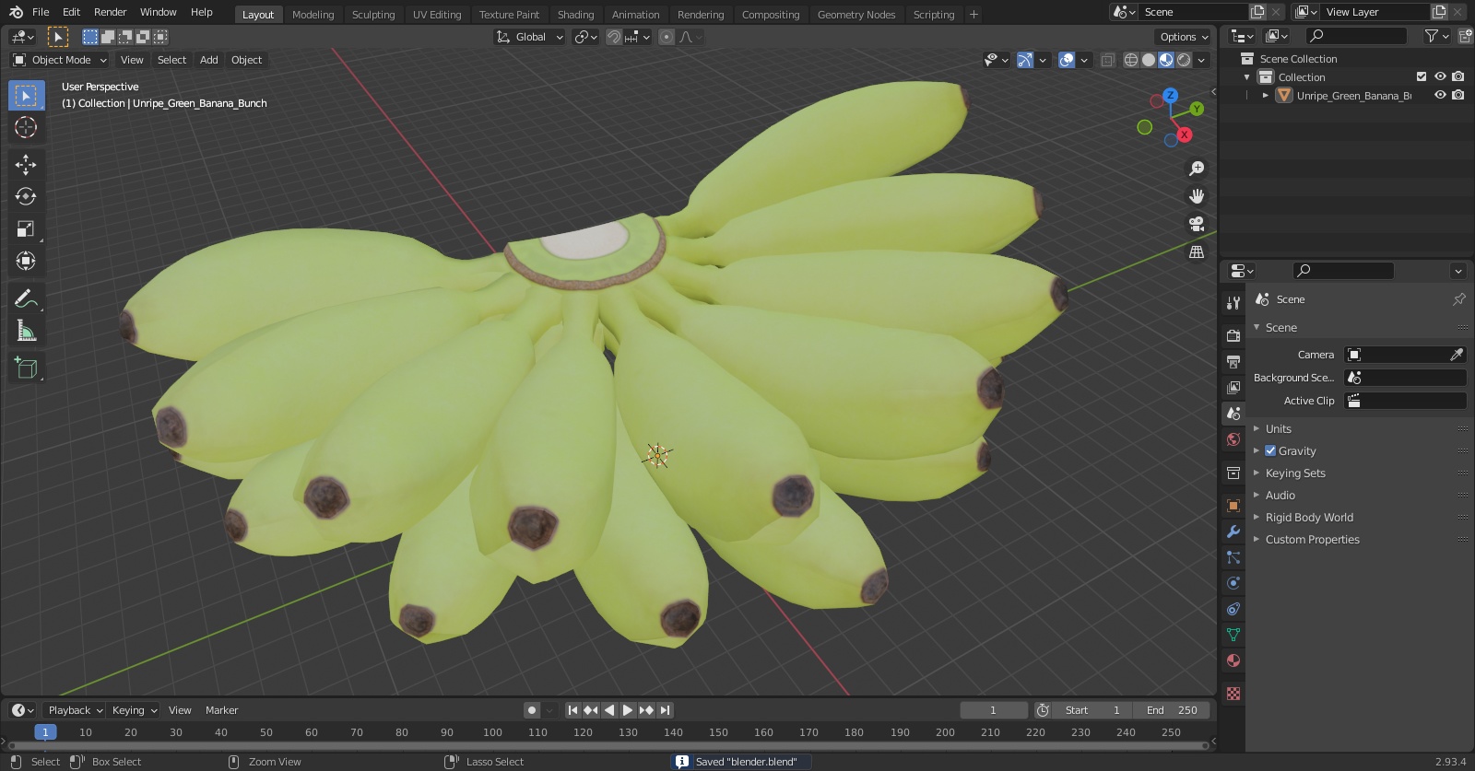The width and height of the screenshot is (1475, 771).
Task: Toggle Gravity checkbox
Action: (1270, 451)
